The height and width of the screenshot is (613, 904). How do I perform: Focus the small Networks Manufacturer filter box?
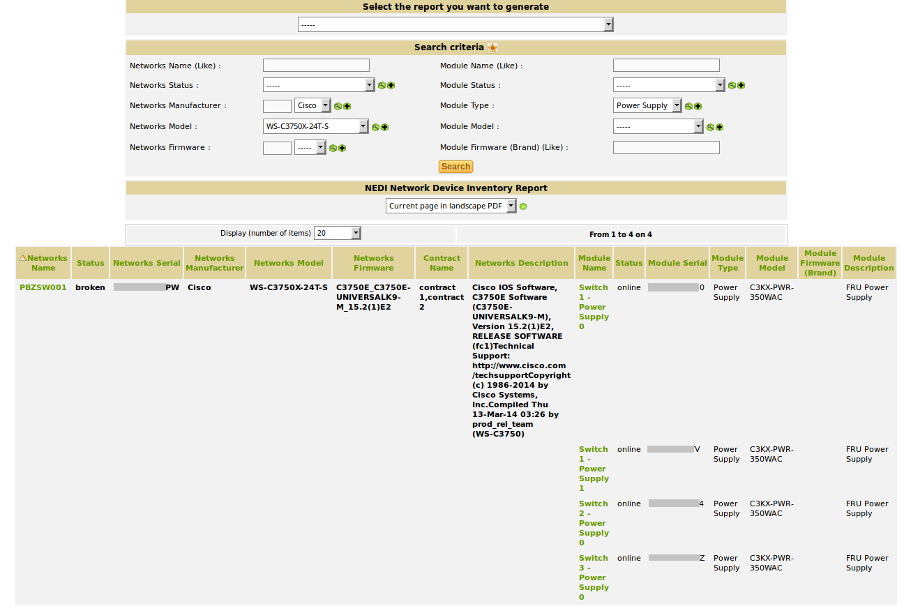277,106
